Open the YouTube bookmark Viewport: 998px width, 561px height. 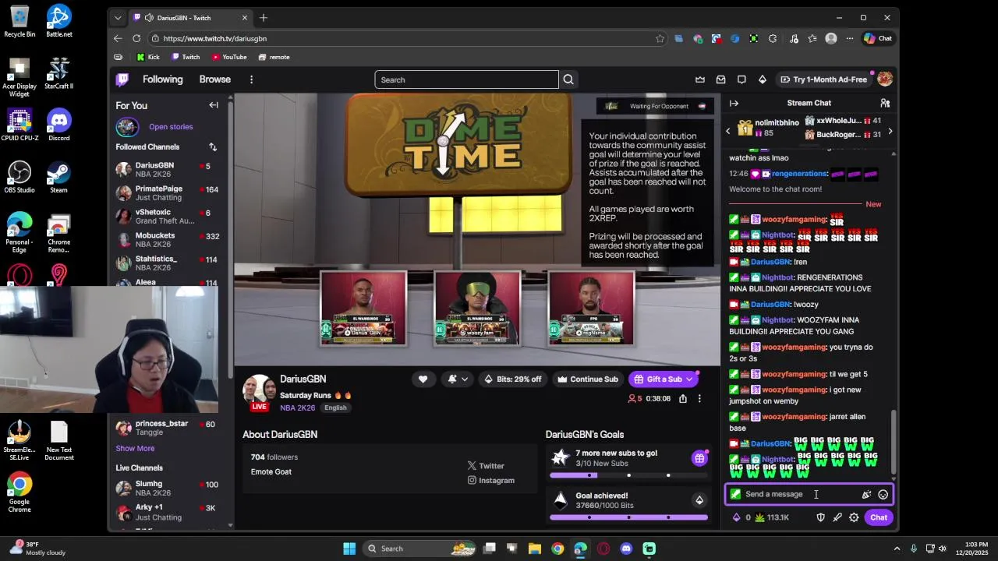click(229, 57)
